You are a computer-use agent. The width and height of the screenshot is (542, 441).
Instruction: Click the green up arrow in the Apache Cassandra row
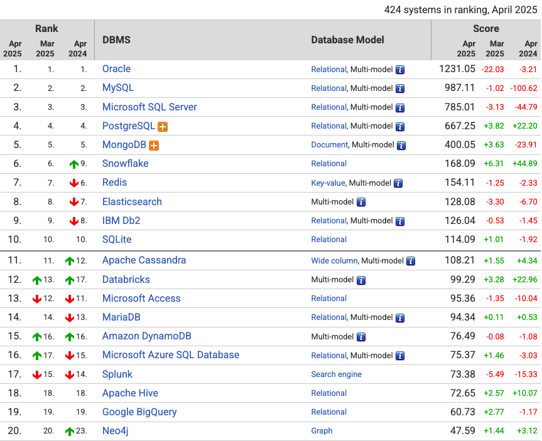pyautogui.click(x=70, y=261)
